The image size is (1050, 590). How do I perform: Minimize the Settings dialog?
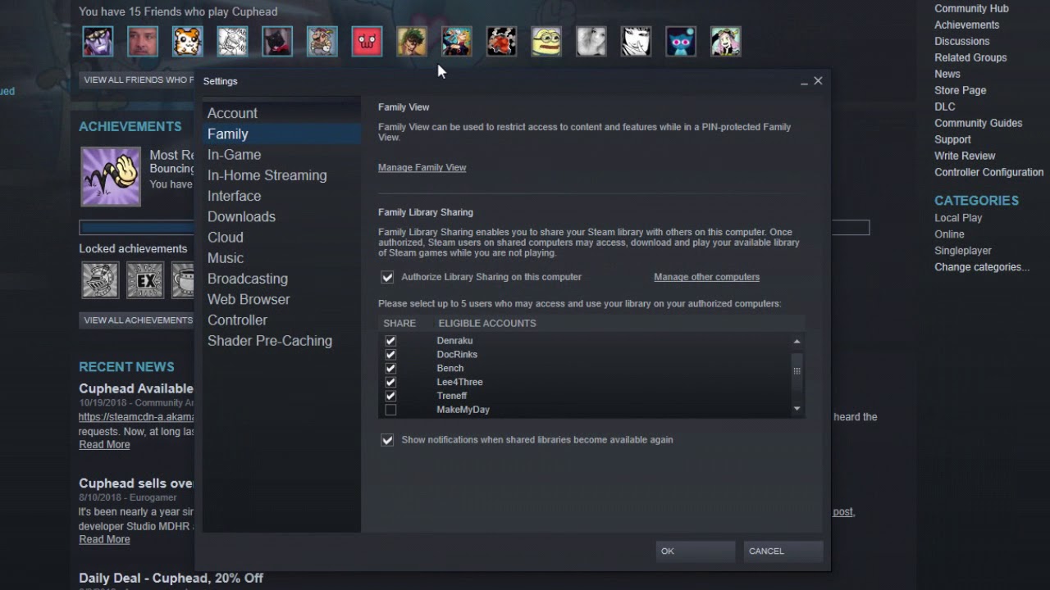[804, 81]
